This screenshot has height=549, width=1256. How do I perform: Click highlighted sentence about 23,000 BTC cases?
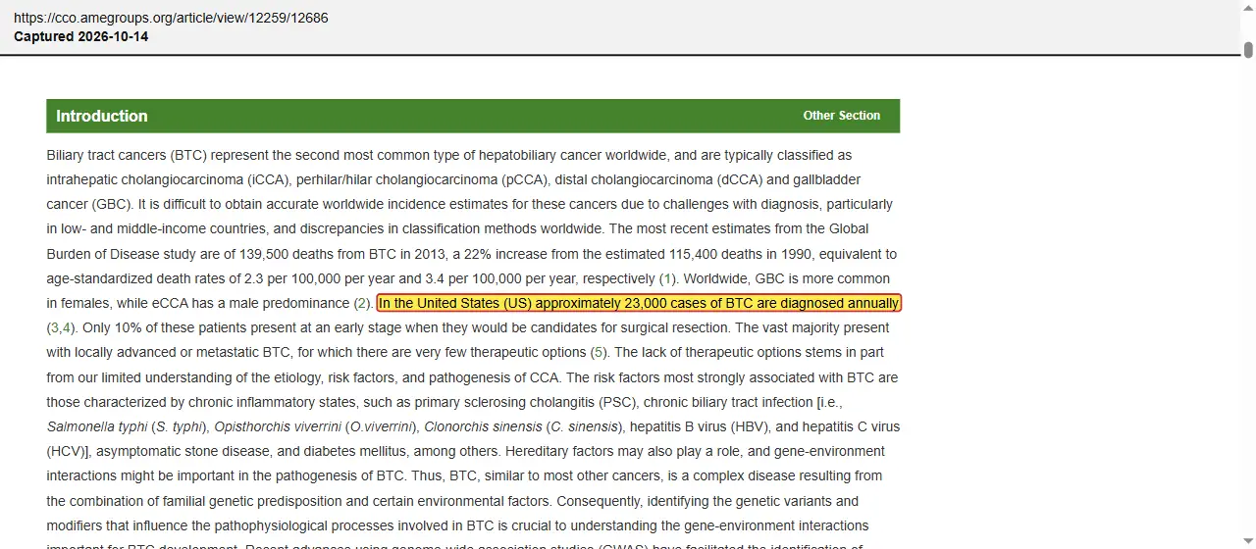(x=639, y=304)
